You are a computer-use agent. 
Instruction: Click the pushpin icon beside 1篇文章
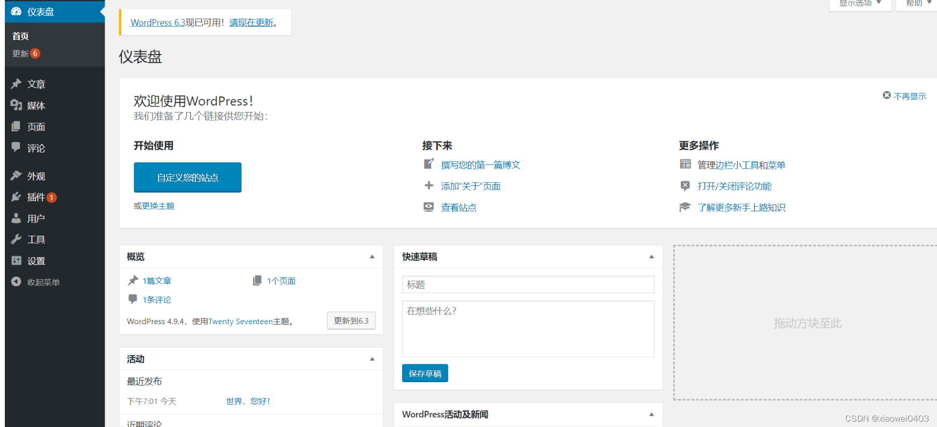(133, 280)
